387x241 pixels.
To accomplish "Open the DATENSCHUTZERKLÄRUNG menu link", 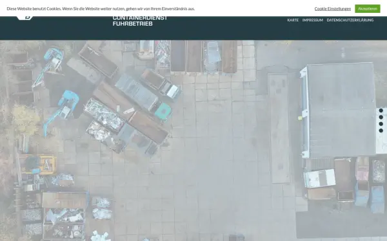I will click(x=350, y=20).
